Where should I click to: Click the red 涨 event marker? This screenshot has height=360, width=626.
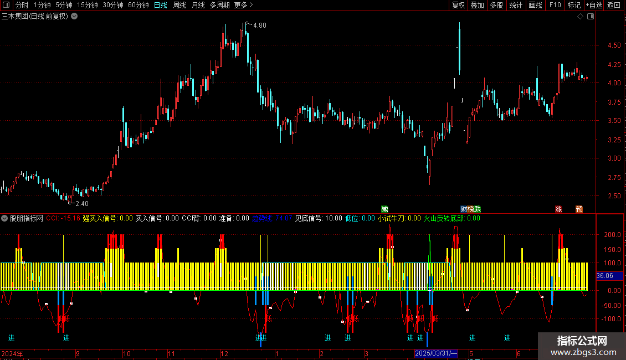(x=558, y=209)
